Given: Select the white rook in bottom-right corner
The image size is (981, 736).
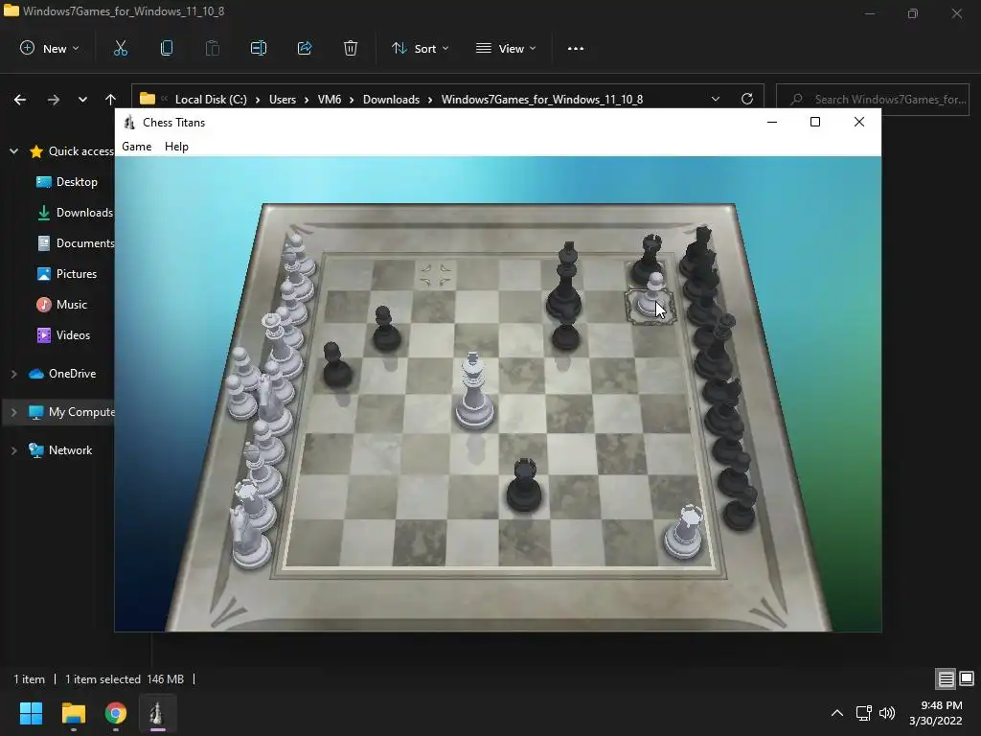Looking at the screenshot, I should click(684, 533).
